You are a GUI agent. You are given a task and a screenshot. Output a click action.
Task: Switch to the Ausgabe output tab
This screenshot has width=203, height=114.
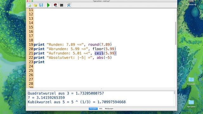point(93,109)
